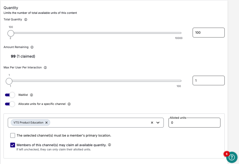Image resolution: width=239 pixels, height=164 pixels.
Task: Click the info icon beside Allocate units for a specific channel
Action: coord(69,104)
